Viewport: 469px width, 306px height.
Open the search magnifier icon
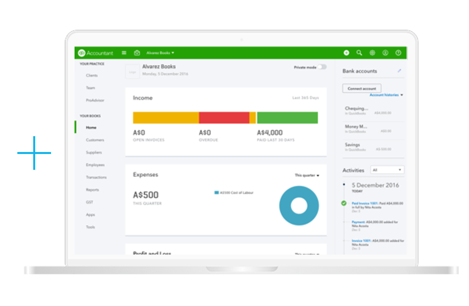pos(359,53)
